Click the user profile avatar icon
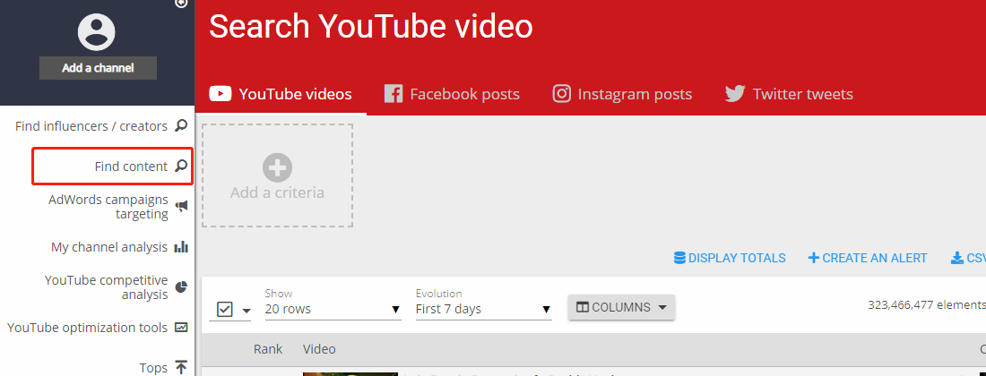 [x=96, y=32]
